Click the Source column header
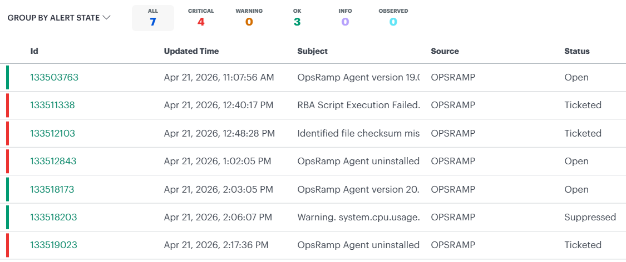Screen dimensions: 626x262 click(x=445, y=51)
